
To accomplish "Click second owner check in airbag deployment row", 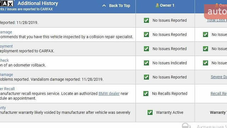I will 205,49.
